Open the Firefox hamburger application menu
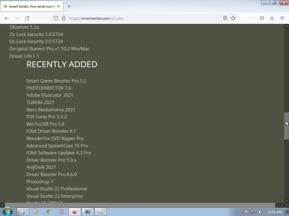The image size is (289, 216). (282, 18)
